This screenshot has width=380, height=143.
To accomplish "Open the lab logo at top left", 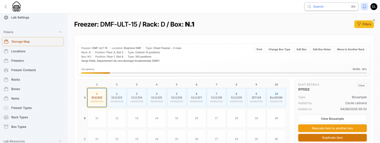I will (16, 7).
